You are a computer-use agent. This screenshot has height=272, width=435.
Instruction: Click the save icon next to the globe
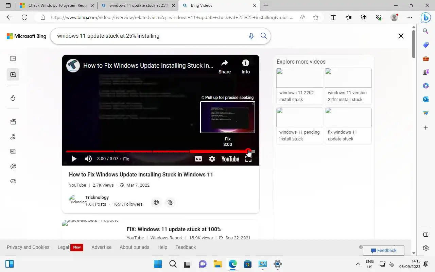(x=170, y=202)
